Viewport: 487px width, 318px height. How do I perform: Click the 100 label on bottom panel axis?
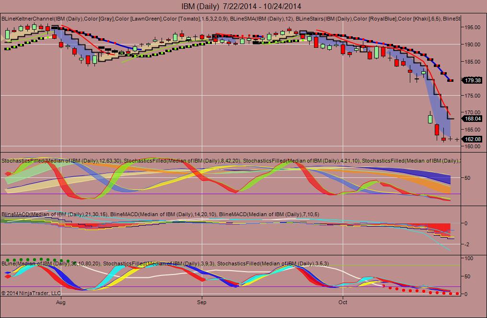pyautogui.click(x=469, y=258)
